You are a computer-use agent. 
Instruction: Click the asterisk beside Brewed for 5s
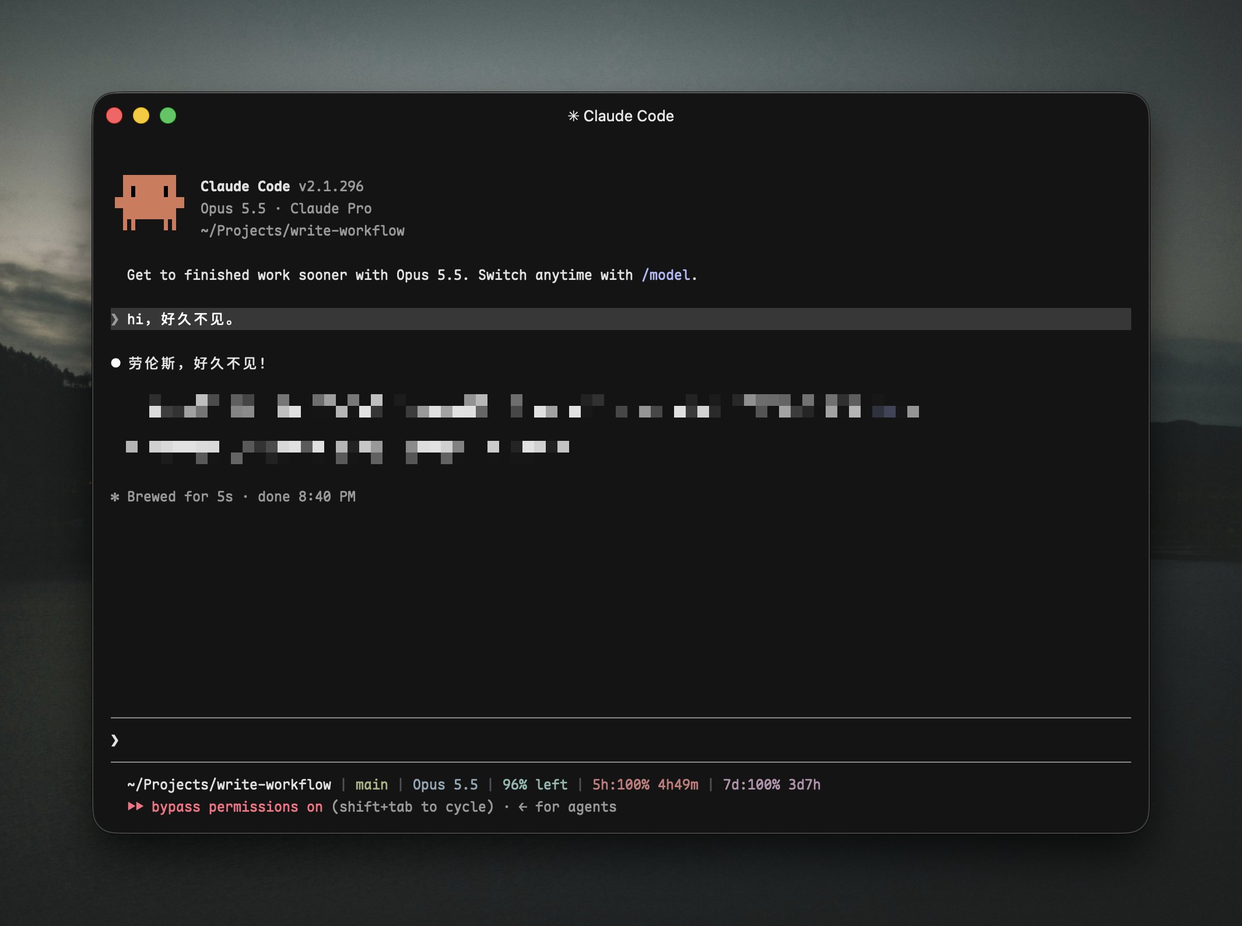coord(115,497)
